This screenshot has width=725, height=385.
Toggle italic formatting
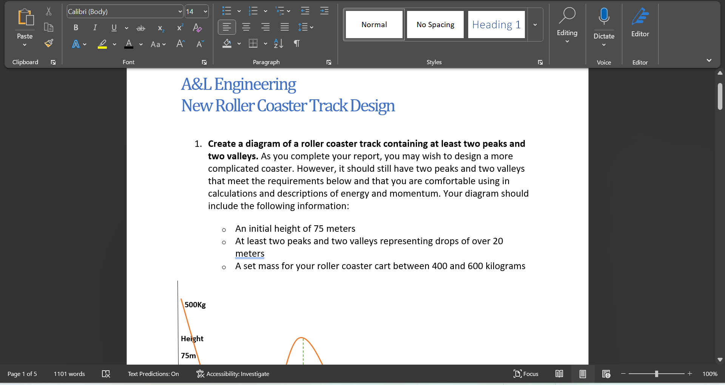click(95, 28)
